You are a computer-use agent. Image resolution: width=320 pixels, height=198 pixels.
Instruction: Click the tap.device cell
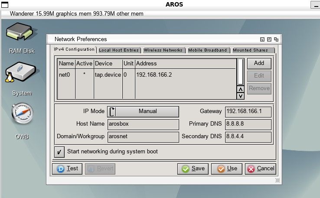click(x=108, y=75)
